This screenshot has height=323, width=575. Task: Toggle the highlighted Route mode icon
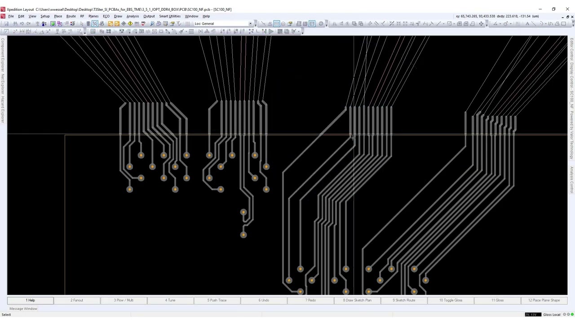pos(95,24)
